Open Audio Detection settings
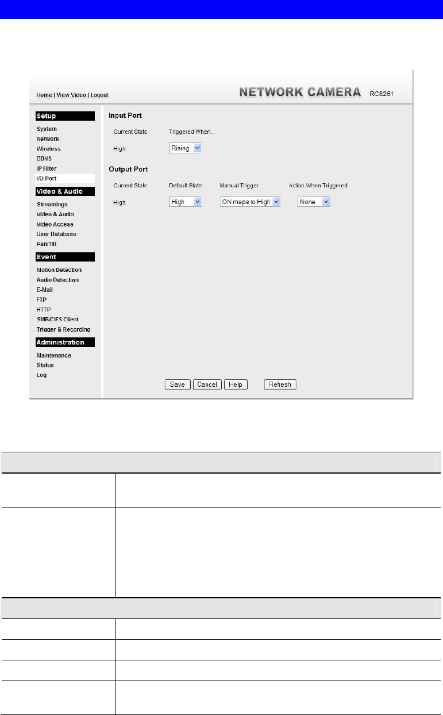 click(57, 280)
